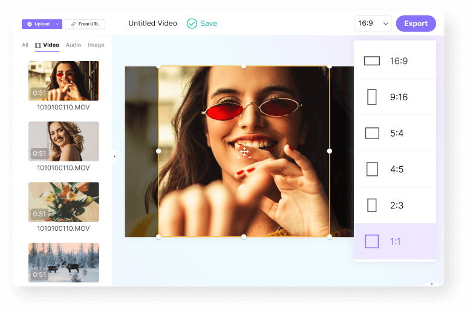The image size is (470, 313).
Task: Click the From URL button
Action: point(85,24)
